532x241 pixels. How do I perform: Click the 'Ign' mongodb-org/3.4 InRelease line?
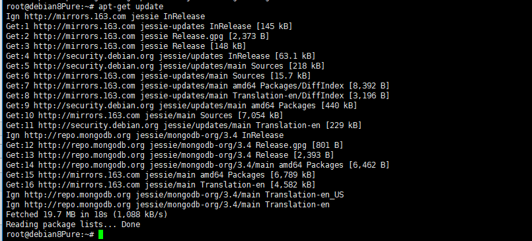tap(145, 135)
